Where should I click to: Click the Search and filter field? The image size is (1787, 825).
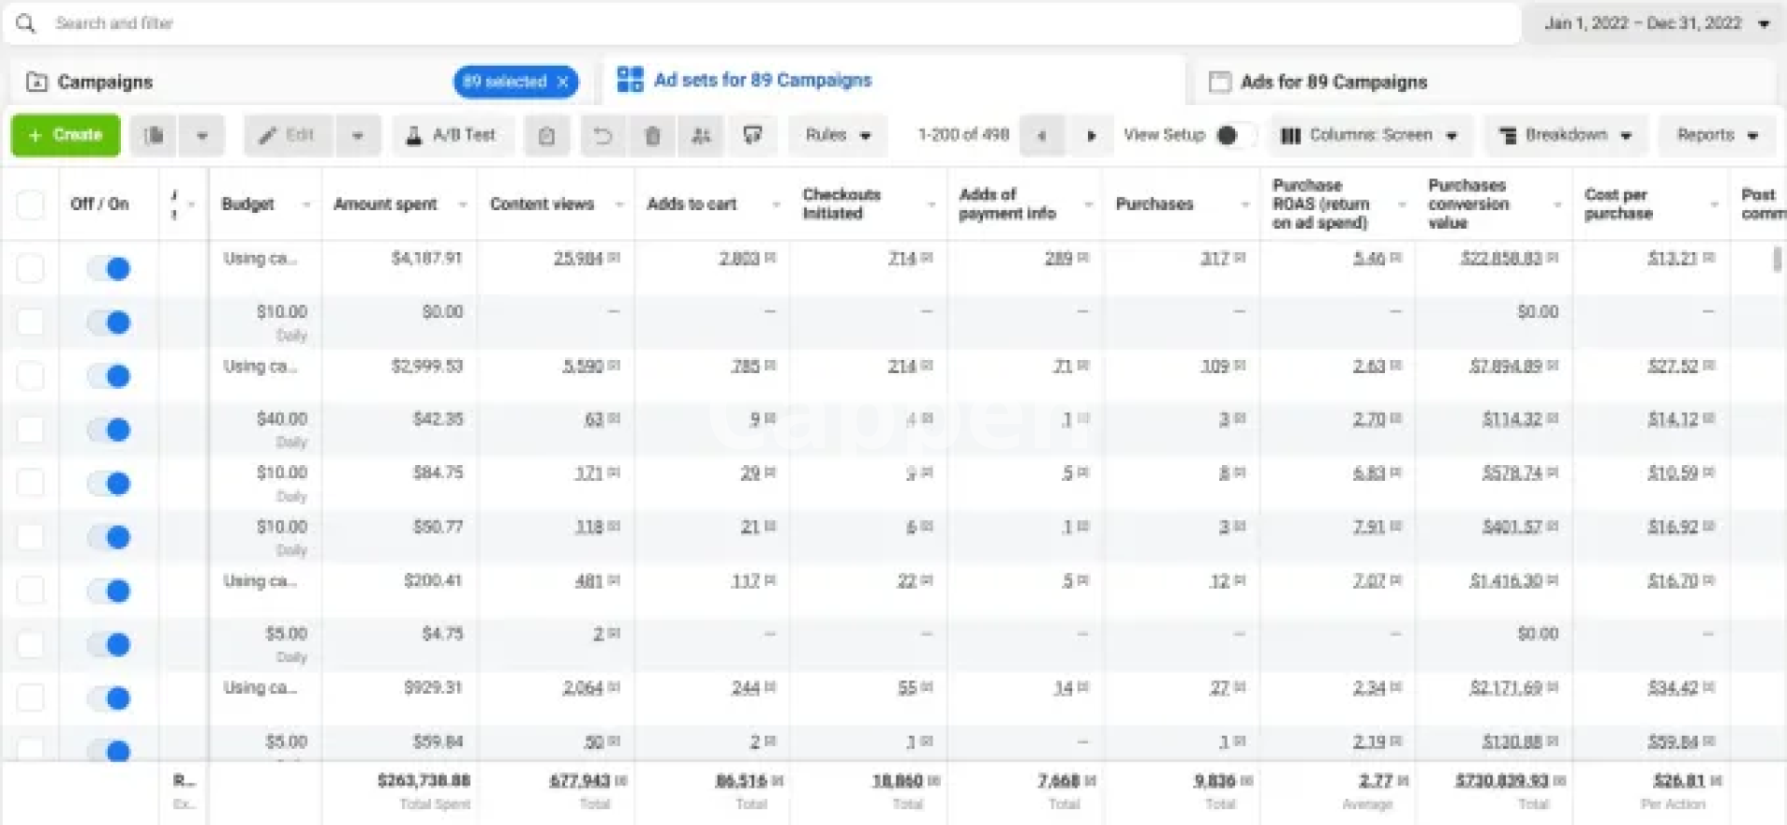[x=745, y=23]
